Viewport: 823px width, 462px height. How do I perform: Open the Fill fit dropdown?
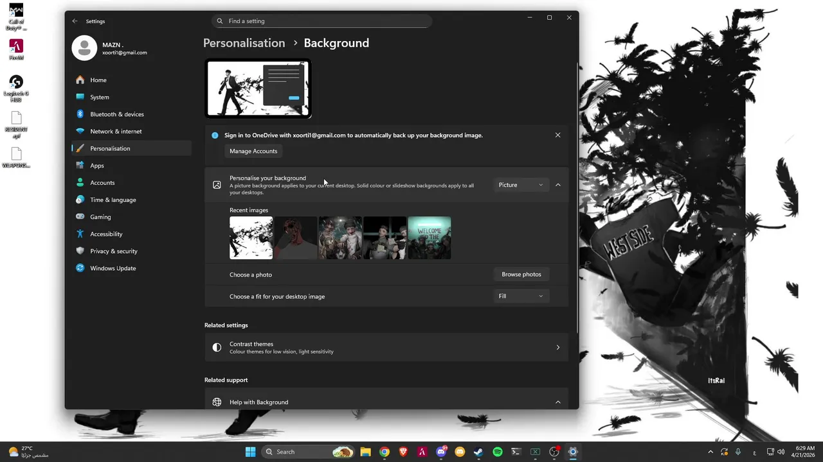coord(521,296)
